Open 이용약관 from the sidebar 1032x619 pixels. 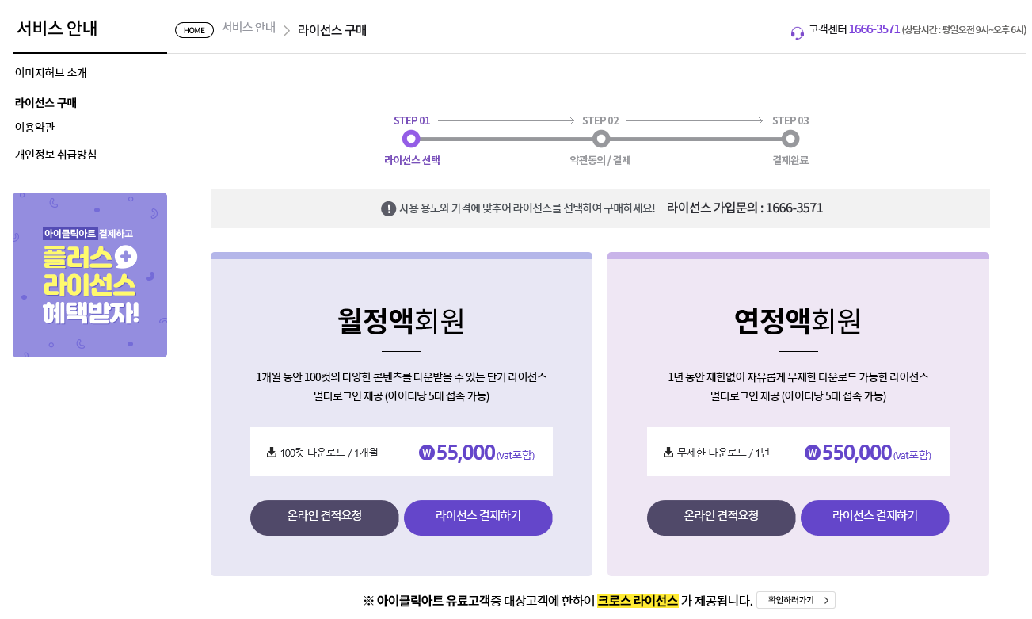click(x=35, y=128)
